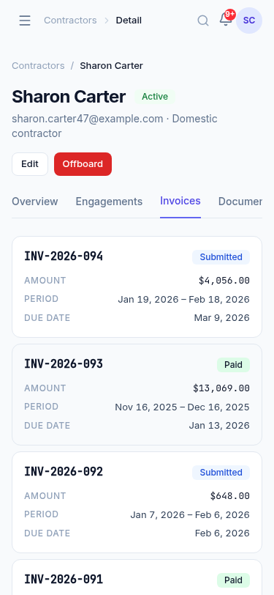Open invoice INV-2026-093 card

[137, 395]
